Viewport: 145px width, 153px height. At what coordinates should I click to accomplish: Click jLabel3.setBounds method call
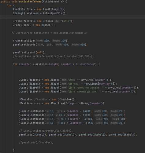[32, 119]
